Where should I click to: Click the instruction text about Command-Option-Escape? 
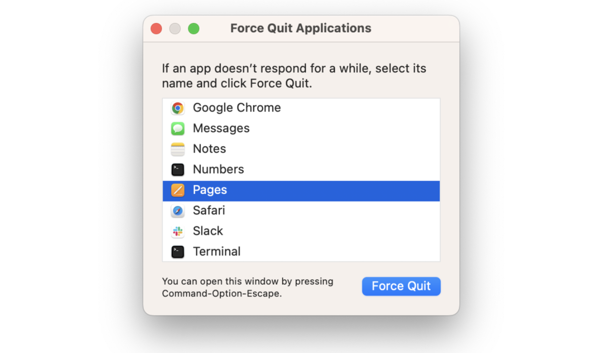[x=247, y=287]
